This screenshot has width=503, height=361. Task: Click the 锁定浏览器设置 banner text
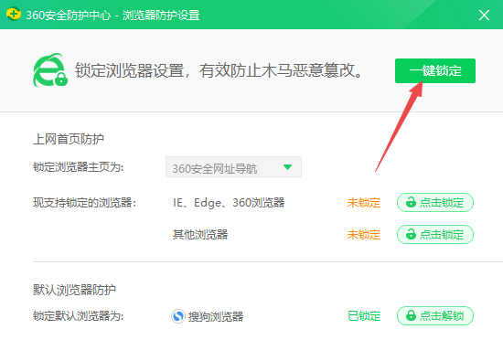[219, 70]
